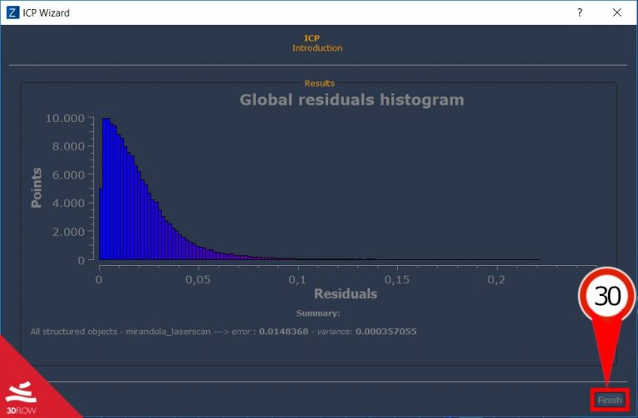Screen dimensions: 638x418
Task: Click the orange ICP heading
Action: (312, 38)
